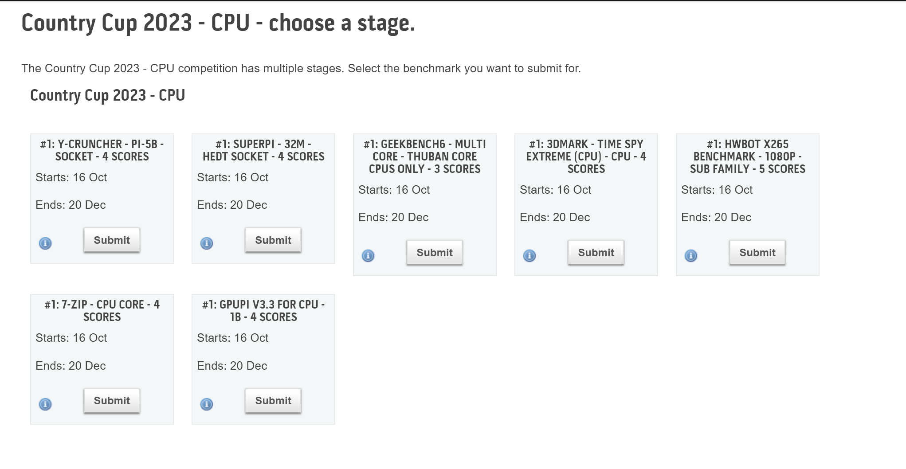Screen dimensions: 906x469
Task: Select the 7-Zip CPU Core stage title
Action: coord(102,311)
